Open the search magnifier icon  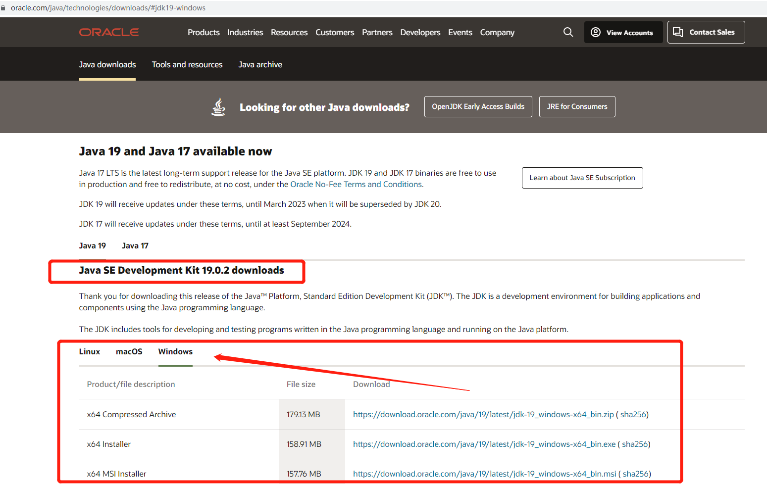(568, 32)
